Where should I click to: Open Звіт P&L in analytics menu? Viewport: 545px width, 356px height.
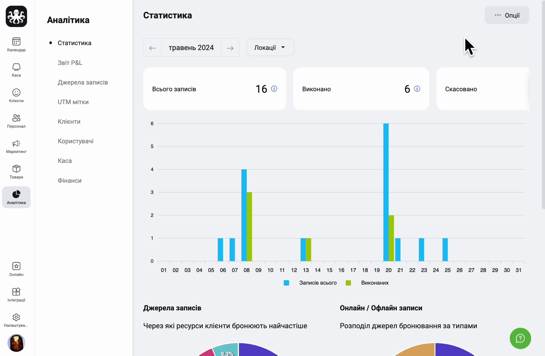(70, 63)
